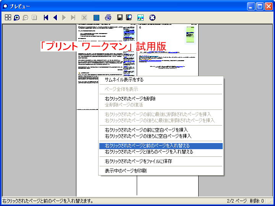275x206 pixels.
Task: Select 右クリックされたページと前のページを入れ替える
Action: click(161, 146)
